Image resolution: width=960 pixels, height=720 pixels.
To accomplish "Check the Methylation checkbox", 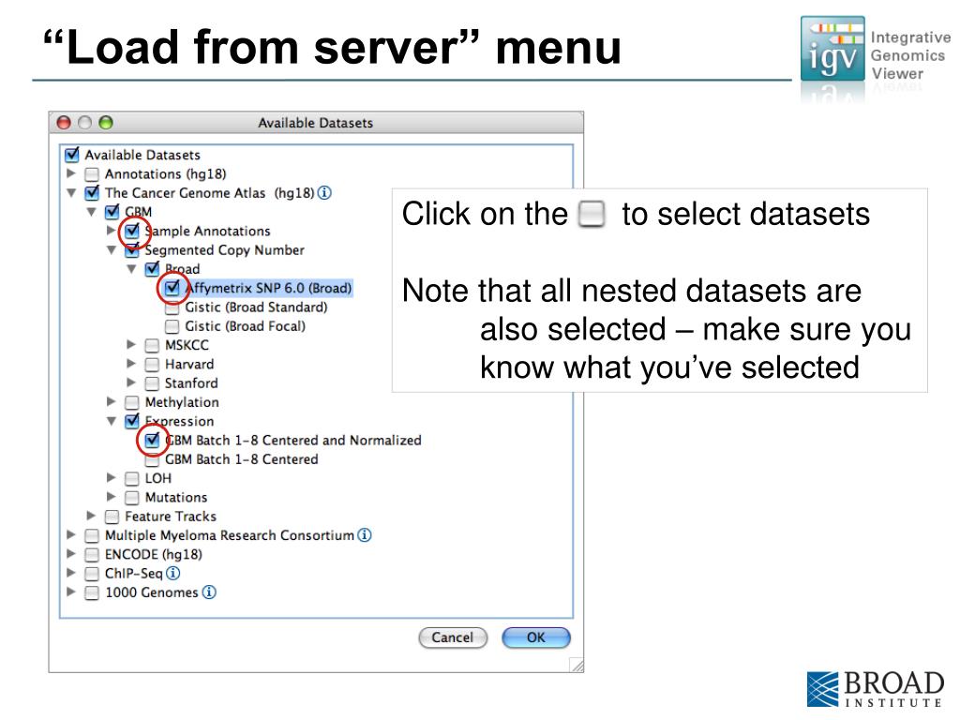I will 132,402.
